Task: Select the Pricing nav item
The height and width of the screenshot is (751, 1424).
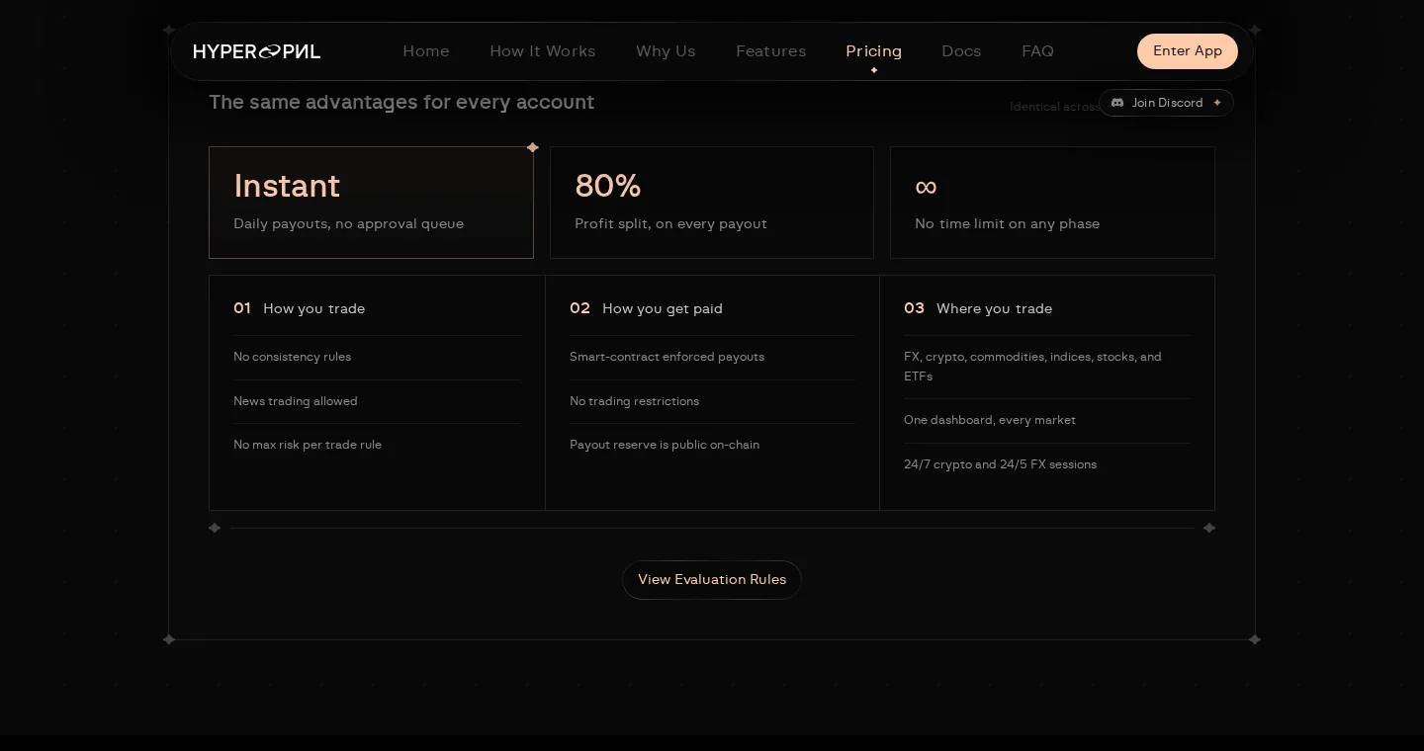Action: point(874,51)
